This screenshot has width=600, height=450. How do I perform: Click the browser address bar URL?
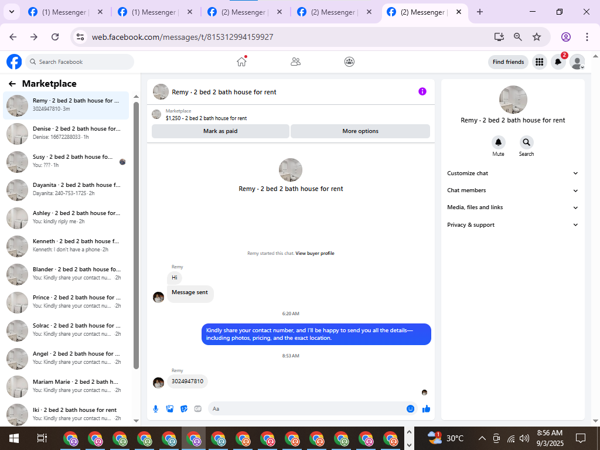click(183, 37)
